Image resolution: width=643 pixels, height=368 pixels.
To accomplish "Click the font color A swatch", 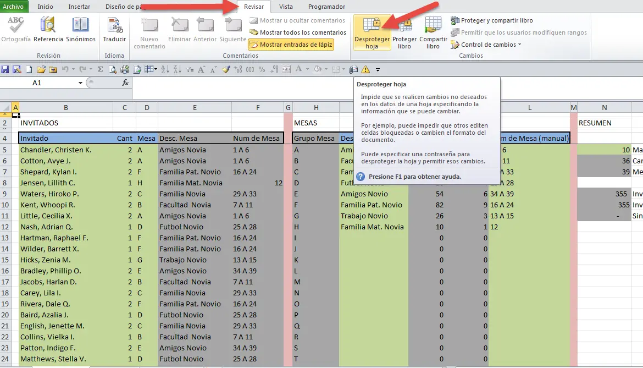I will click(x=298, y=69).
